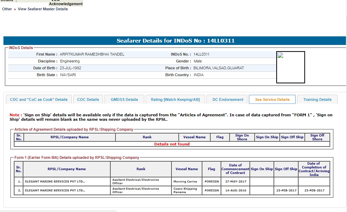Click the INDoS No. value 14LL0311 field
Image resolution: width=347 pixels, height=212 pixels.
click(x=201, y=54)
